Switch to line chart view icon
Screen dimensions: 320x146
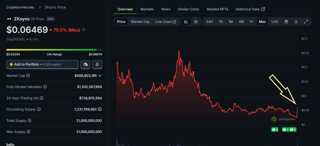(186, 22)
